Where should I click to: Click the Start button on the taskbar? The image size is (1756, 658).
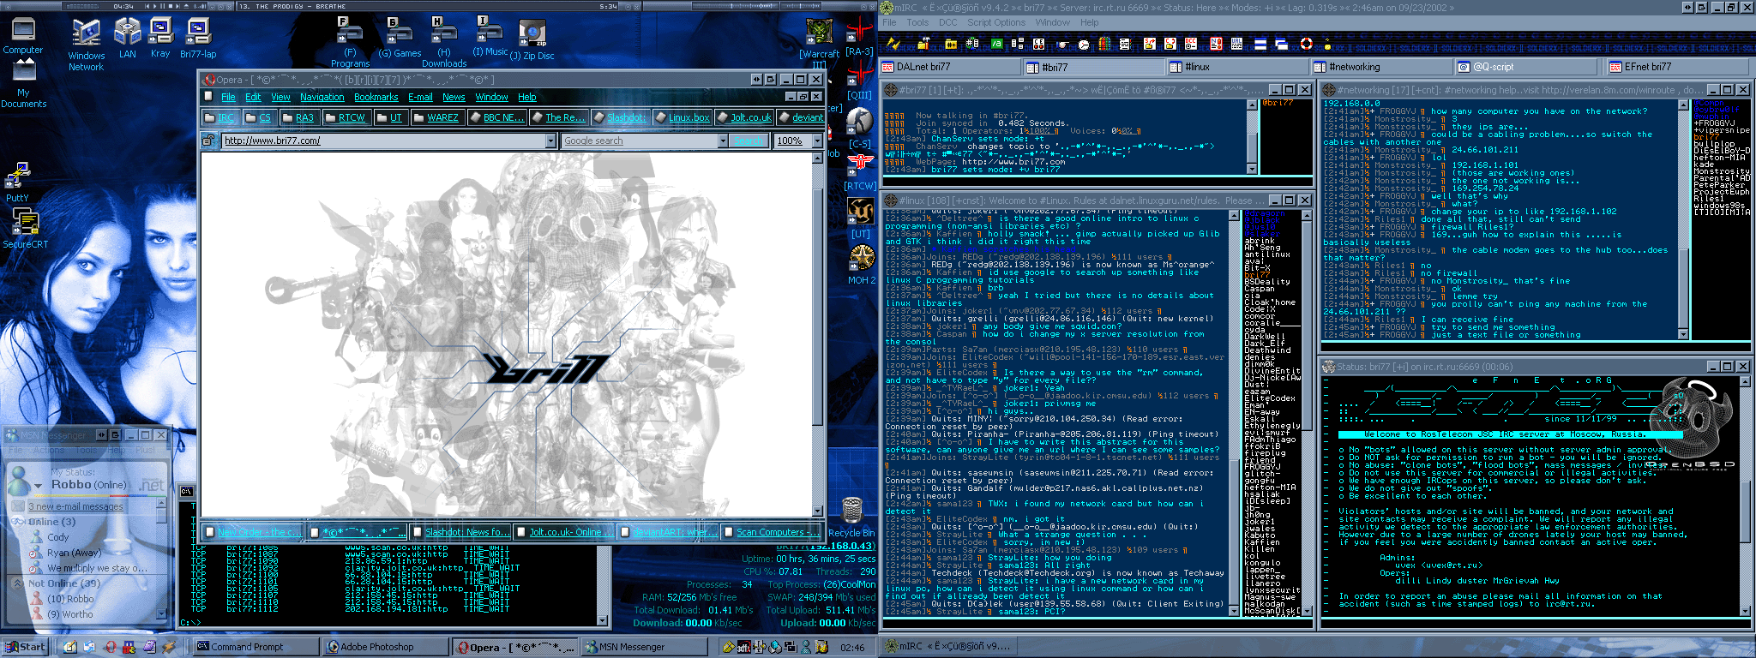click(x=25, y=647)
